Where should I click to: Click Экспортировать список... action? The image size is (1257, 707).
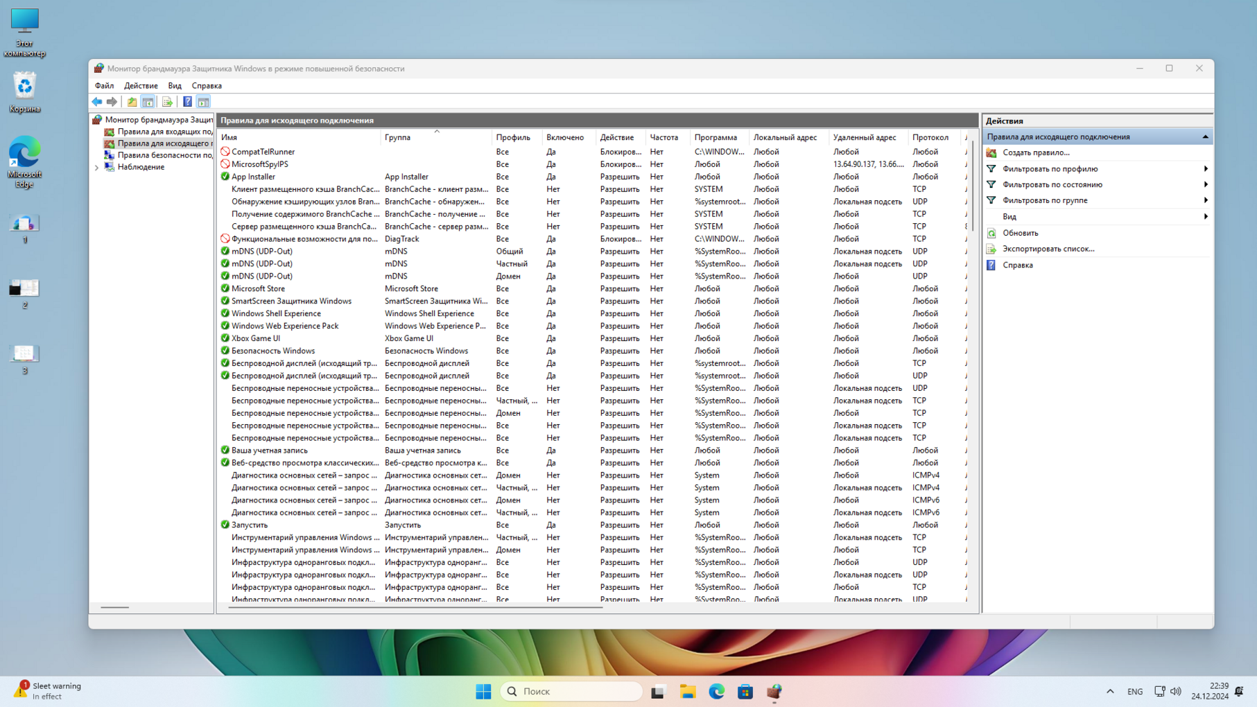(1048, 249)
